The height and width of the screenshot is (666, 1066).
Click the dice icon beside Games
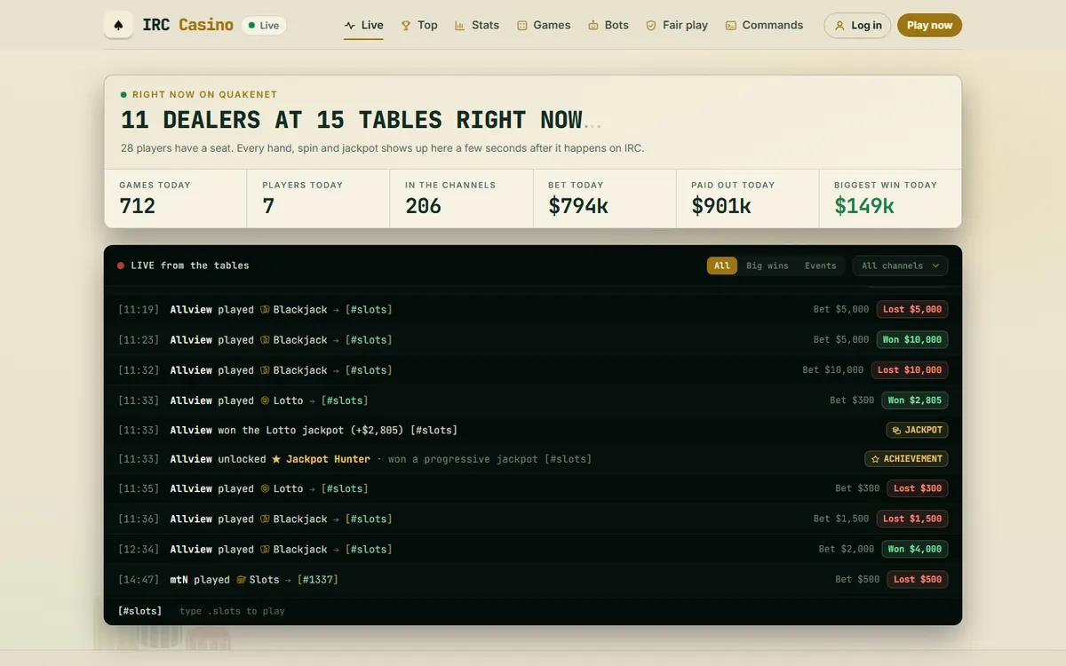[x=522, y=26]
